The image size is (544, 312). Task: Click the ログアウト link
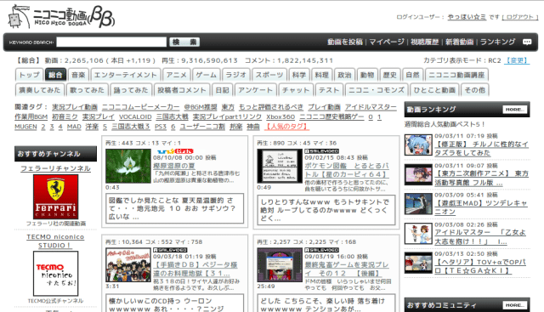pyautogui.click(x=519, y=17)
